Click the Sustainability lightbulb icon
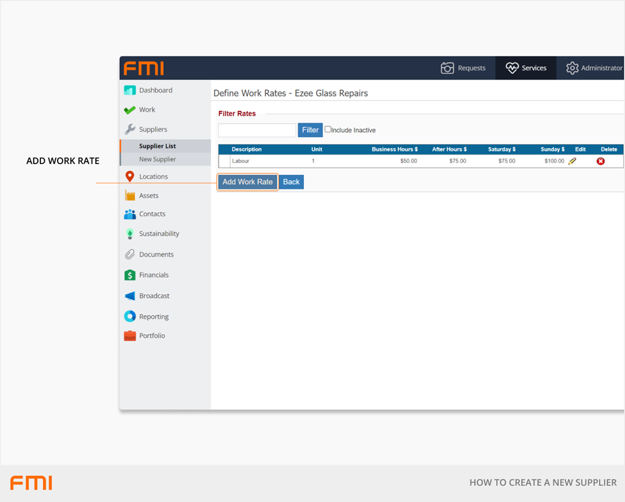625x502 pixels. click(129, 234)
